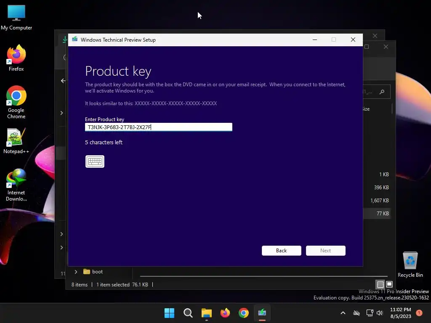
Task: Show hidden tray icons chevron
Action: (x=343, y=313)
